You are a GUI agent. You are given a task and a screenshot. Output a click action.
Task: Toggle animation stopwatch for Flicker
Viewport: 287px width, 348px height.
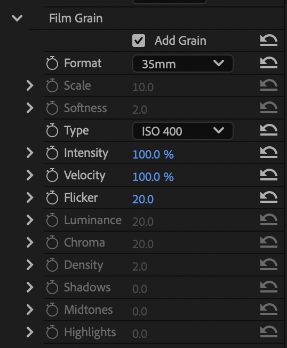pyautogui.click(x=52, y=197)
